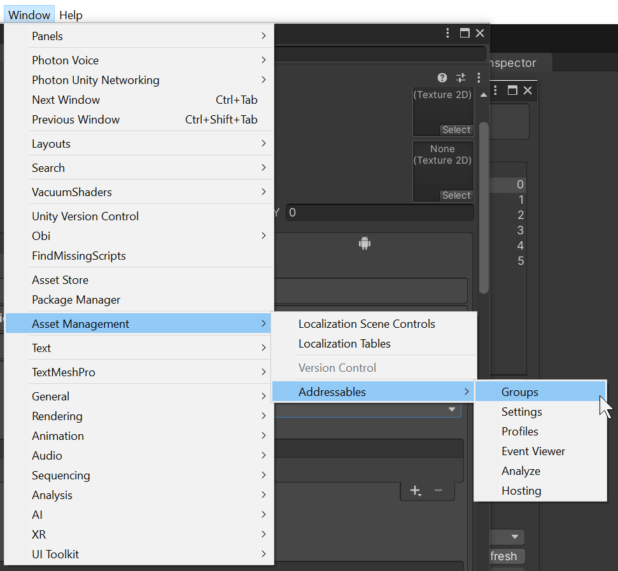Choose Settings in Addressables submenu
The width and height of the screenshot is (618, 571).
[521, 412]
